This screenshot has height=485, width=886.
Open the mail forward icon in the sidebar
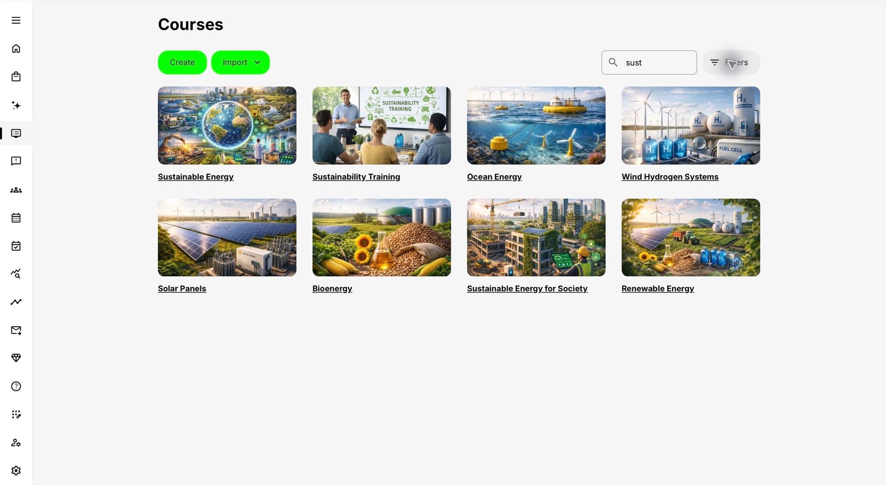tap(16, 330)
